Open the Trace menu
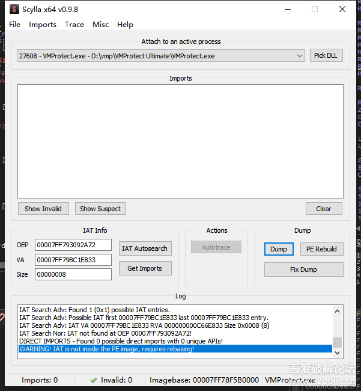Viewport: 361px width, 391px height. point(74,25)
